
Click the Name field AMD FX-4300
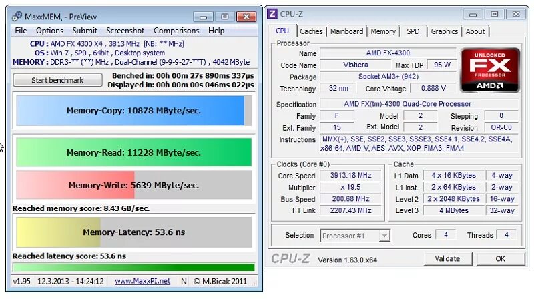coord(388,53)
